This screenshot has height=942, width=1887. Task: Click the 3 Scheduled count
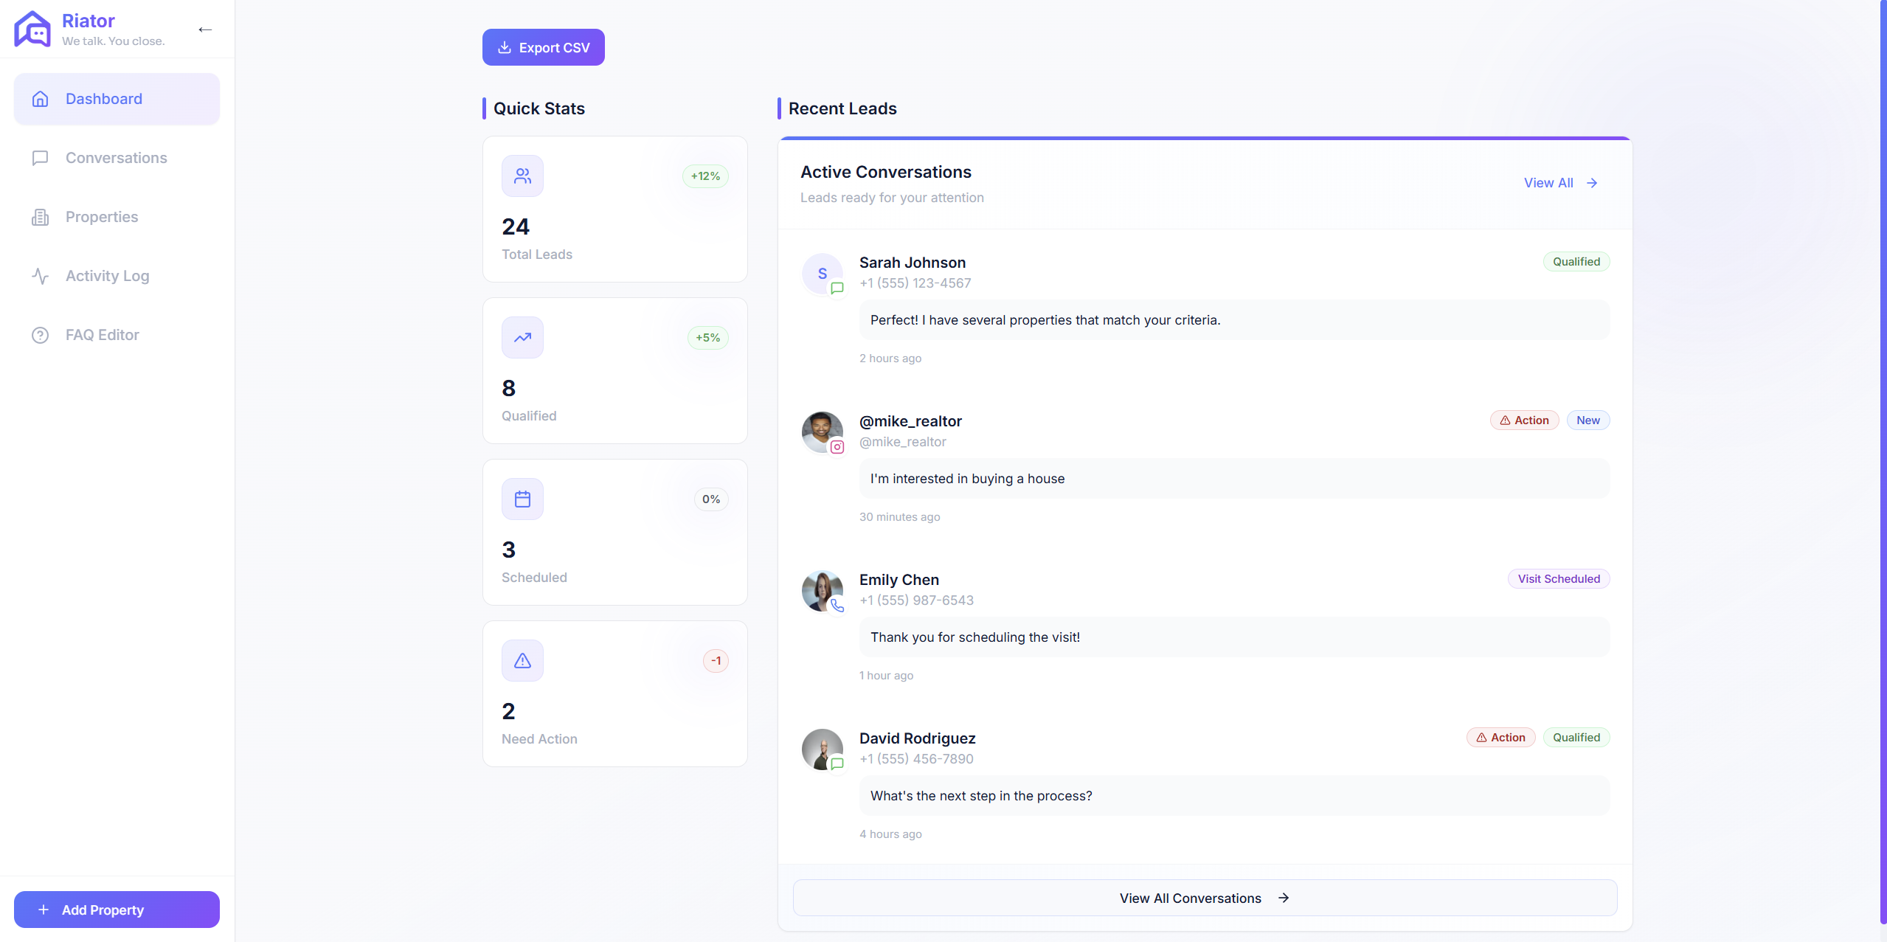tap(508, 550)
